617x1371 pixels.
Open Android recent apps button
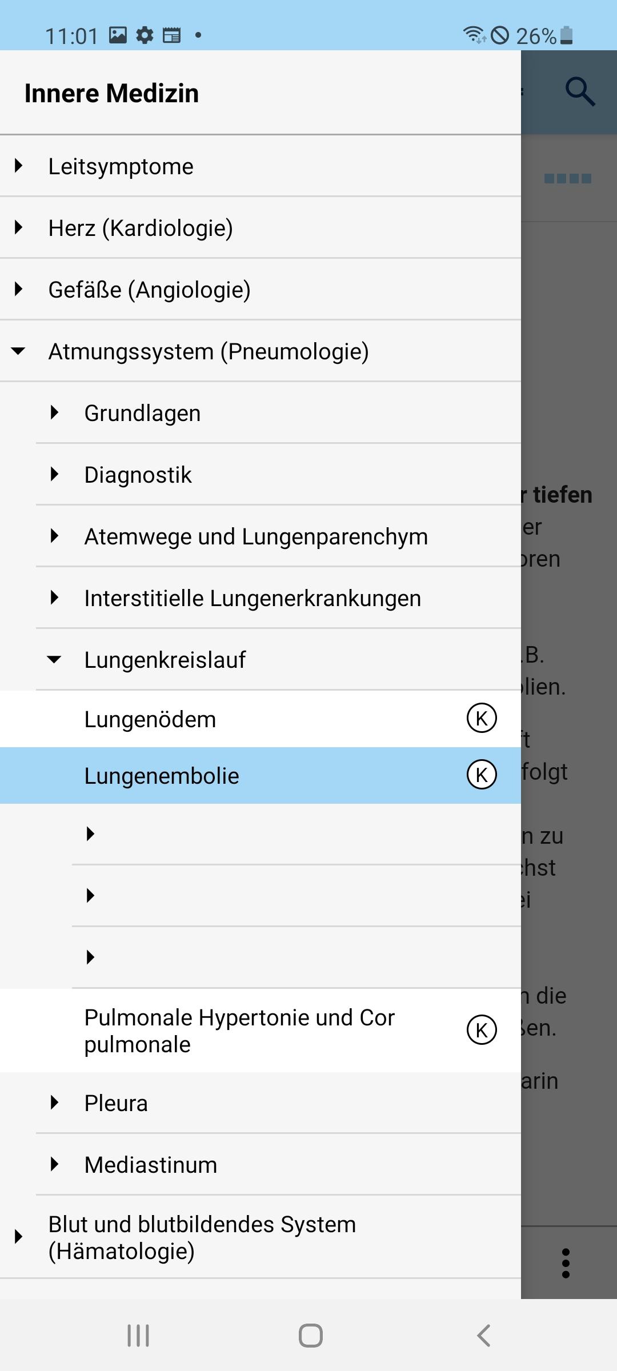(x=138, y=1336)
